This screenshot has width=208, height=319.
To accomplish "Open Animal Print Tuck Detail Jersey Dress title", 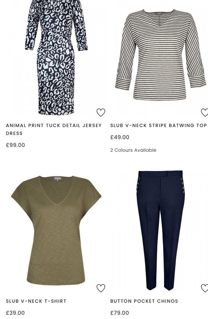I will (x=54, y=129).
